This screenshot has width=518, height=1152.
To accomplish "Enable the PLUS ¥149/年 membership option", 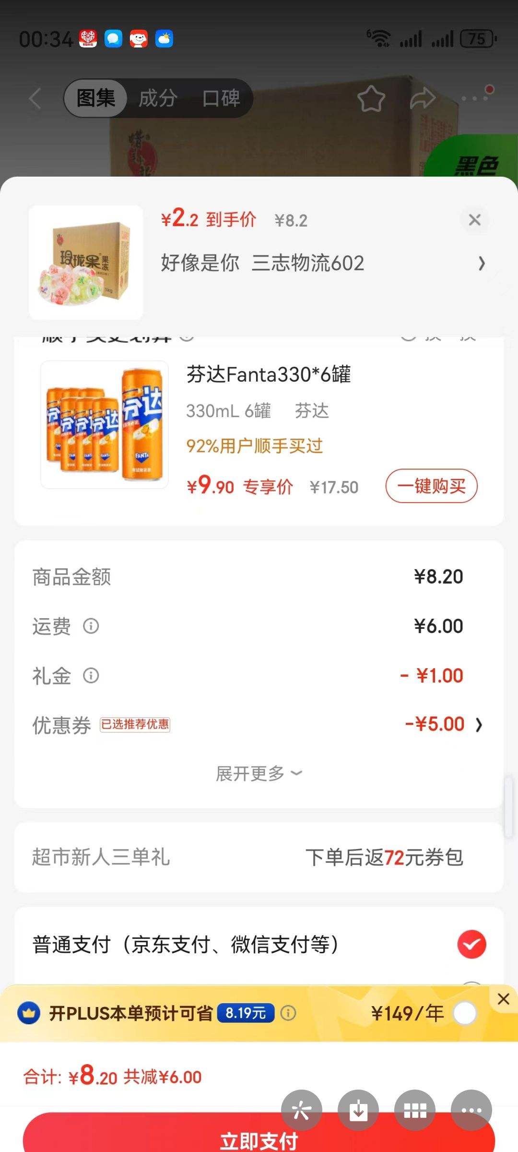I will click(464, 1013).
